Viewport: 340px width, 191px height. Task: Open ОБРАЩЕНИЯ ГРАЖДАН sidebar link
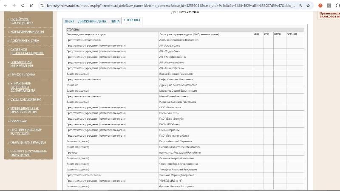tap(28, 143)
